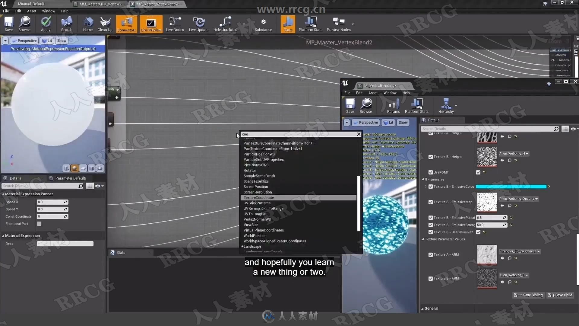Viewport: 579px width, 326px height.
Task: Click the Params icon in material editor
Action: (x=393, y=105)
